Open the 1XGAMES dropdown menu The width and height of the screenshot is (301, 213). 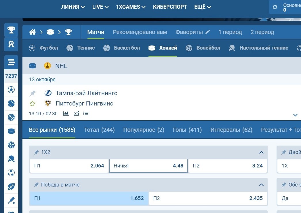(x=131, y=7)
